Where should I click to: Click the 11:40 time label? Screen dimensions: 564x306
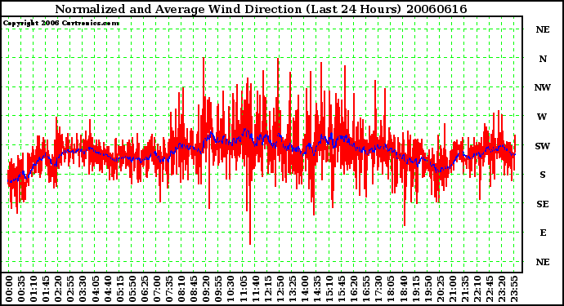pos(255,289)
